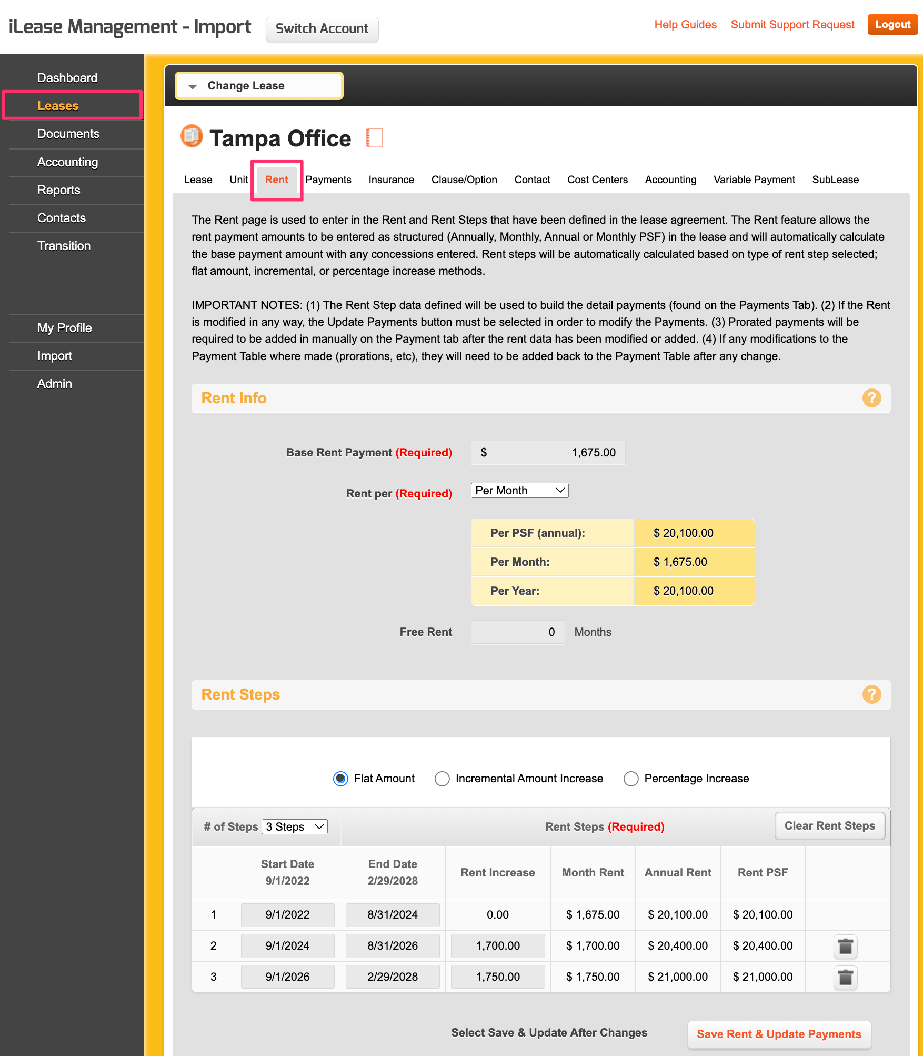Select Percentage Increase option
The height and width of the screenshot is (1056, 923).
click(631, 779)
